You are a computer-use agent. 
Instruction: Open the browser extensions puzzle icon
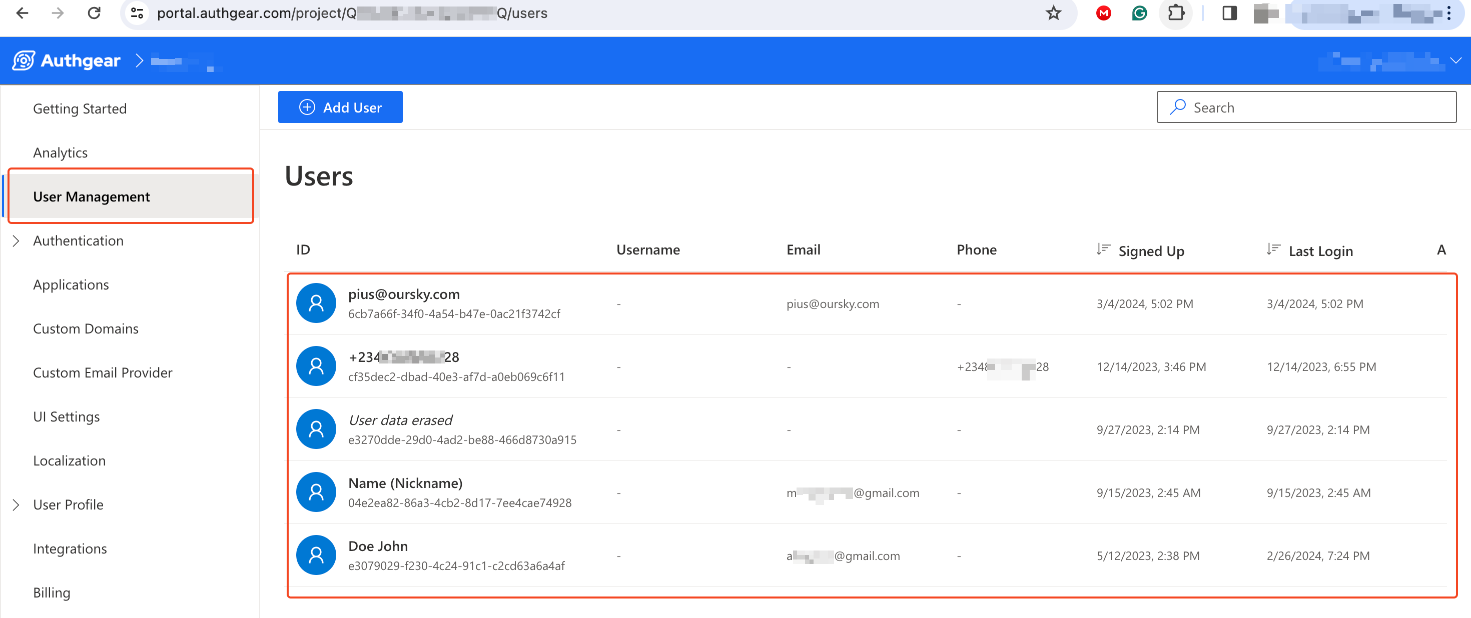pyautogui.click(x=1176, y=12)
